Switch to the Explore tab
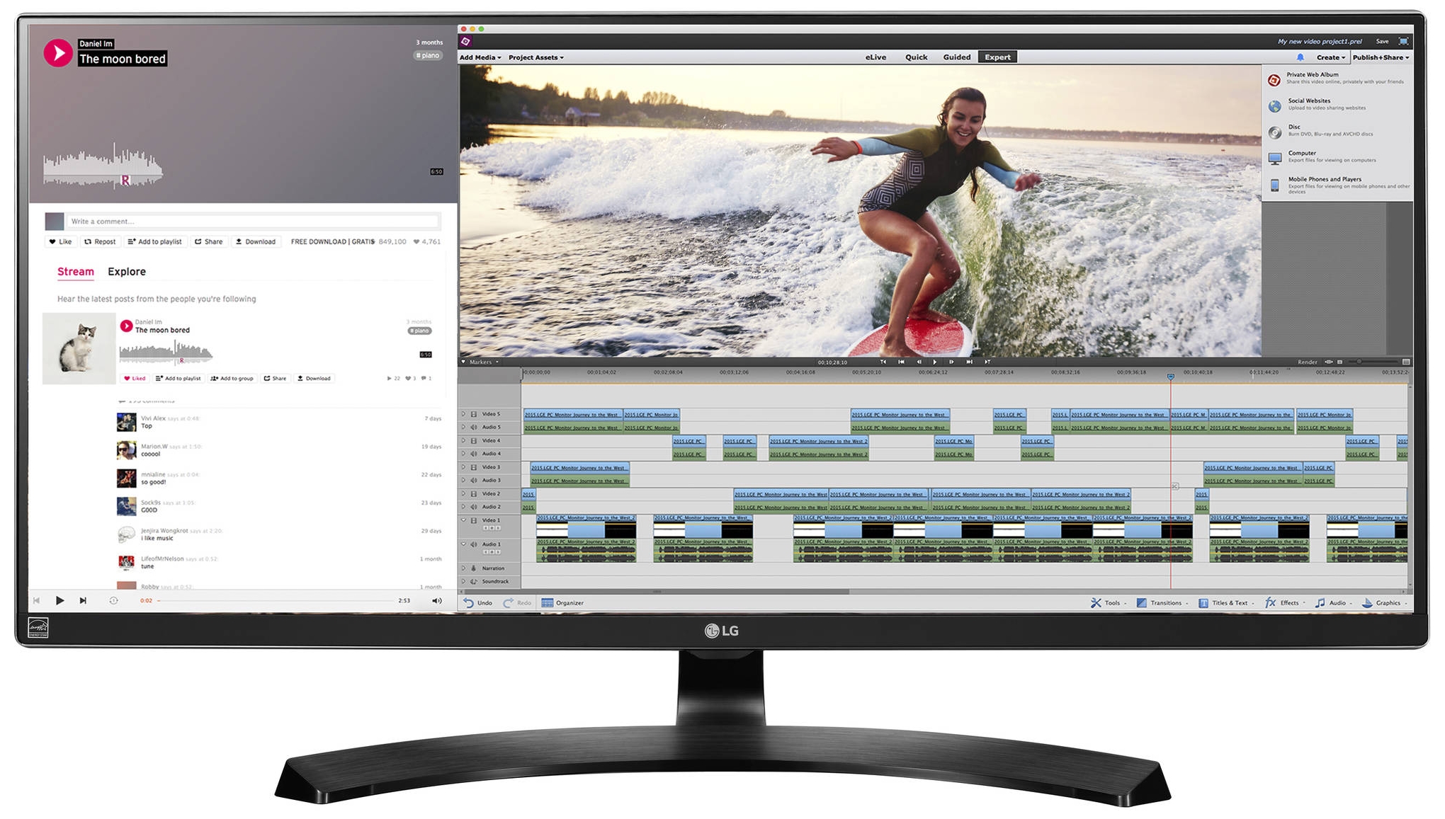 click(x=127, y=272)
